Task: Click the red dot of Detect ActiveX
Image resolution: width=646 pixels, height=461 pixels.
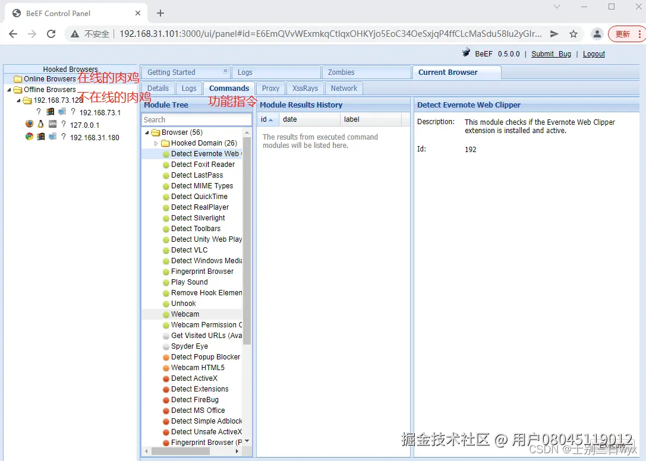Action: pos(166,378)
